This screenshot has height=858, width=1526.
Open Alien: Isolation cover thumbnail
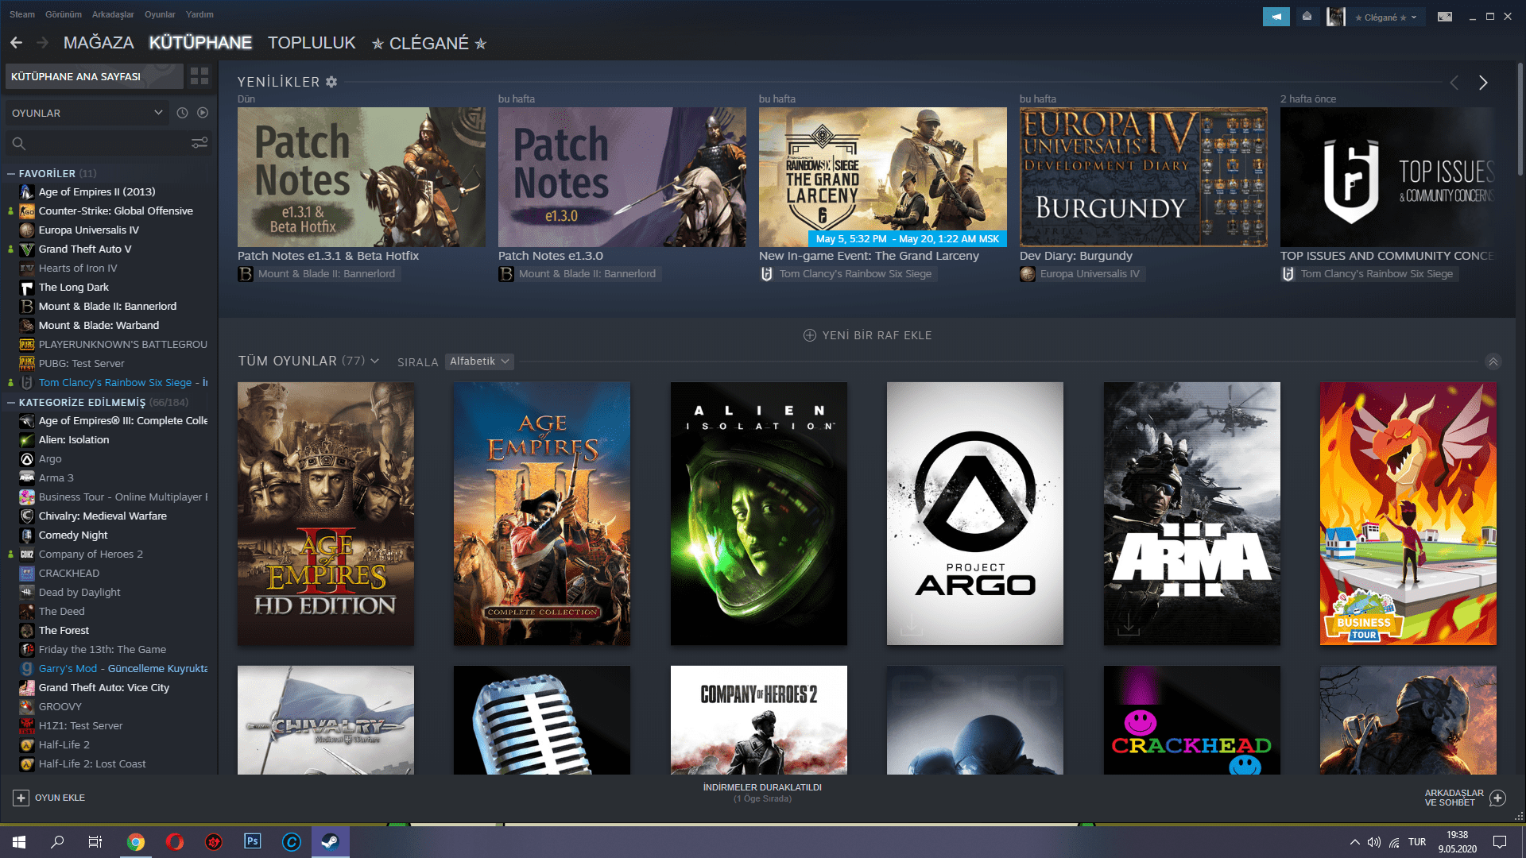[x=758, y=513]
